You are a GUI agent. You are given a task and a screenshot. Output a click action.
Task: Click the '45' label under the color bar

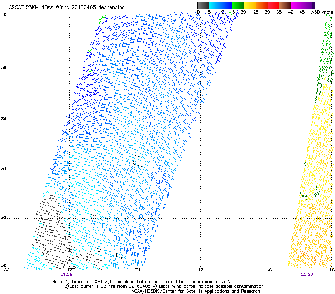[x=302, y=12]
